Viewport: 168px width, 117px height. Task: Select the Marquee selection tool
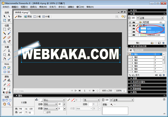pyautogui.click(x=5, y=29)
